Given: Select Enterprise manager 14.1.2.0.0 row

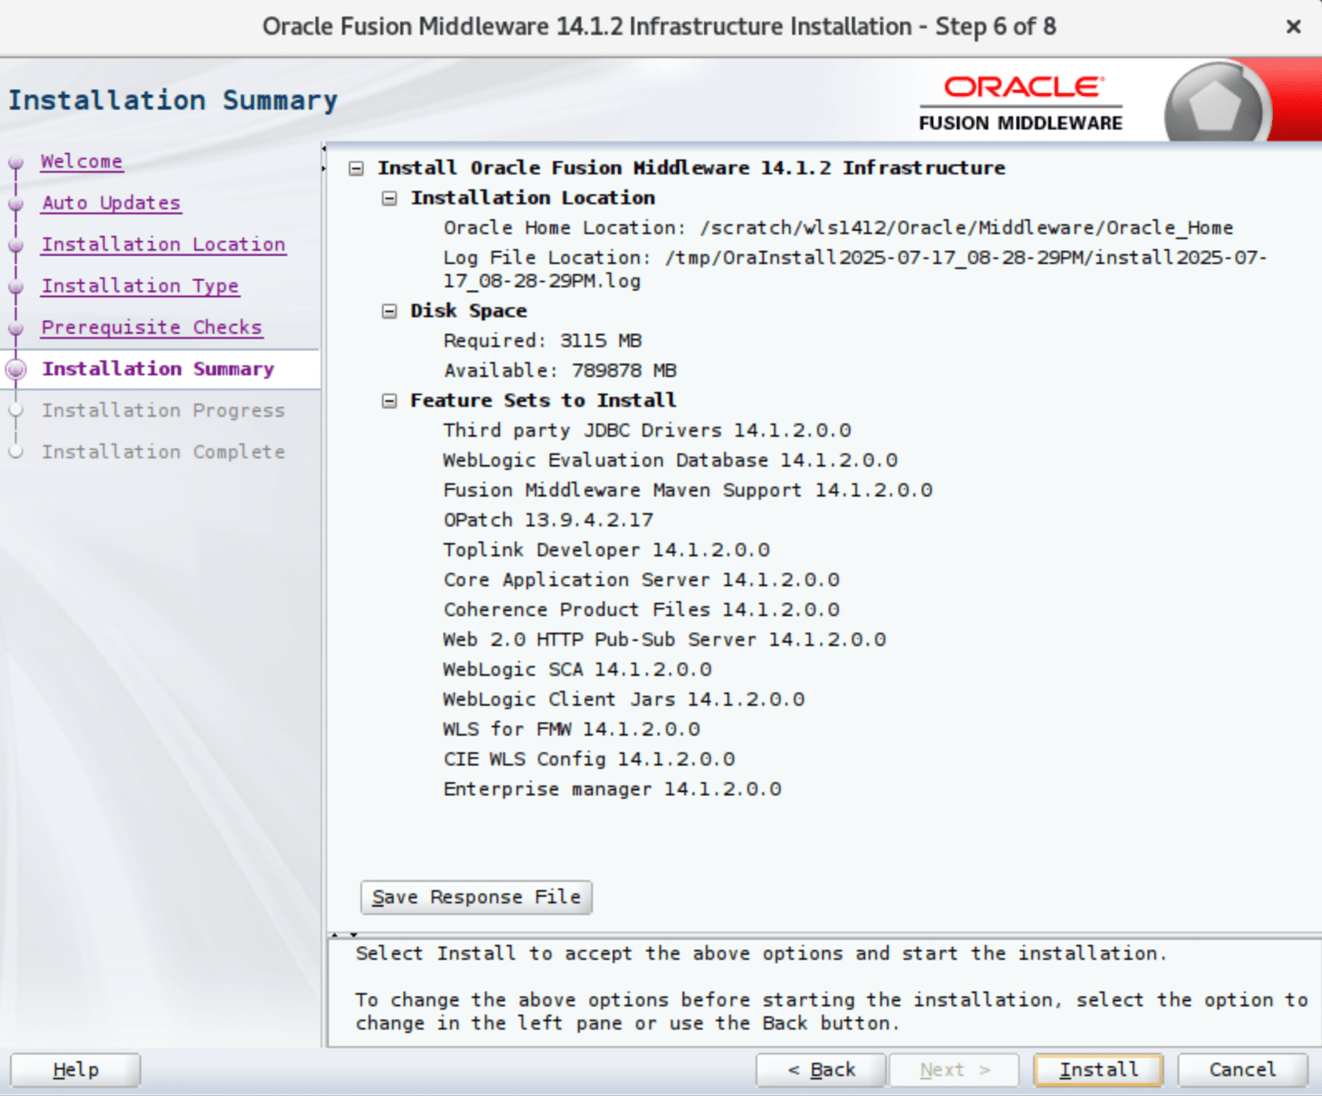Looking at the screenshot, I should (x=612, y=791).
